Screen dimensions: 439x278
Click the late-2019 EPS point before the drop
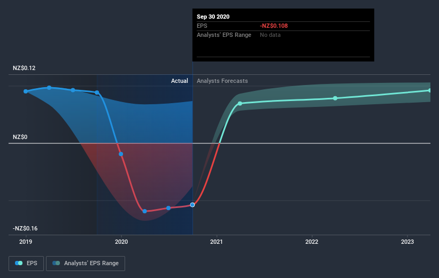pos(97,92)
